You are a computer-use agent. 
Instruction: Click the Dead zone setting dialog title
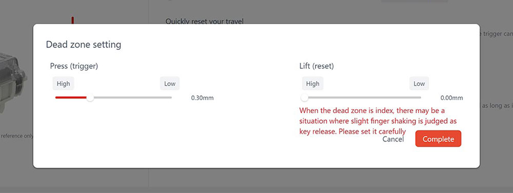(84, 45)
